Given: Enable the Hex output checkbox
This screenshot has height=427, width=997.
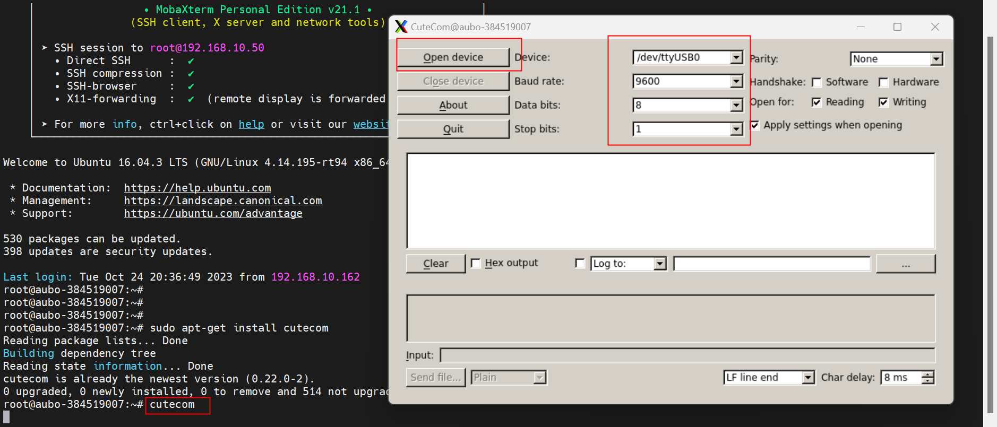Looking at the screenshot, I should pos(476,263).
